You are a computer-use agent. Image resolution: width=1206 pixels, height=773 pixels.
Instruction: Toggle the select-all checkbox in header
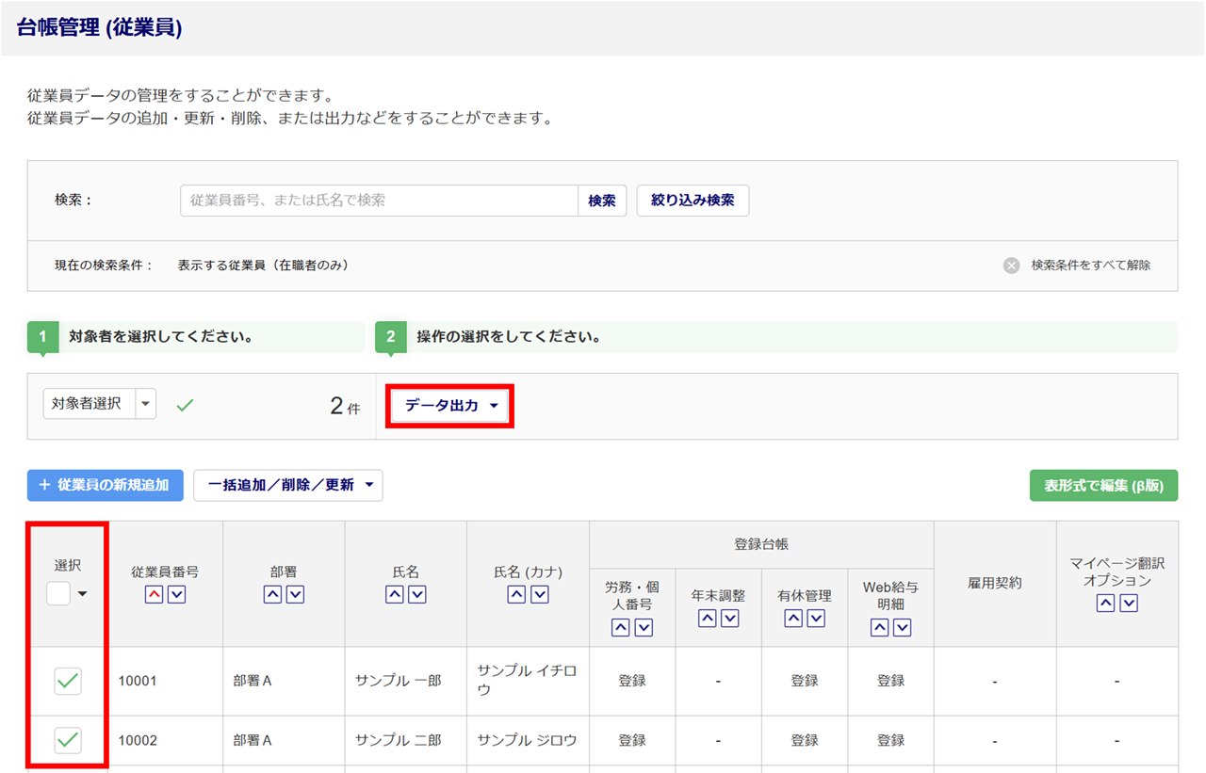tap(58, 593)
